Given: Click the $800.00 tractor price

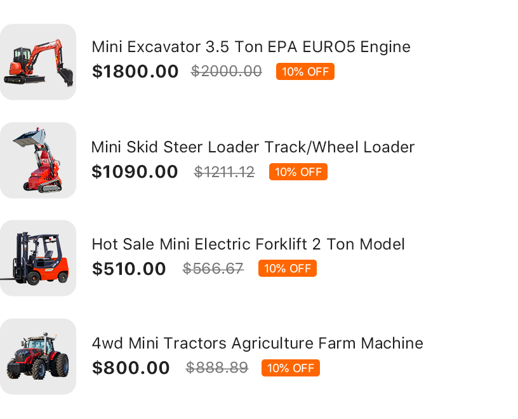Looking at the screenshot, I should pos(131,368).
